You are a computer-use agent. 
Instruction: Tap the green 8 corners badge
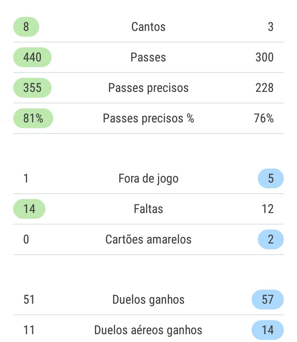[x=26, y=27]
